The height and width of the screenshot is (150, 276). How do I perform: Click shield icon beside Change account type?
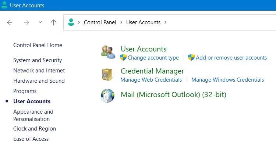pyautogui.click(x=123, y=57)
